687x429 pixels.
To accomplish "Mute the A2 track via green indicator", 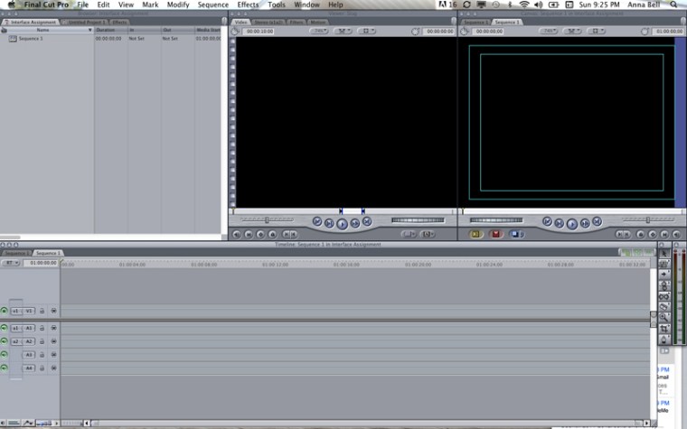I will pyautogui.click(x=5, y=341).
